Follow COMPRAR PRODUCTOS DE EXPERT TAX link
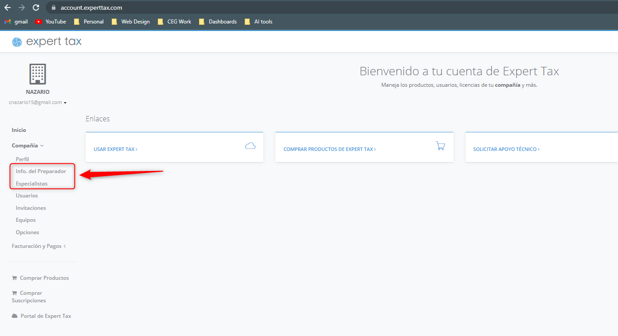This screenshot has width=618, height=336. pos(330,149)
